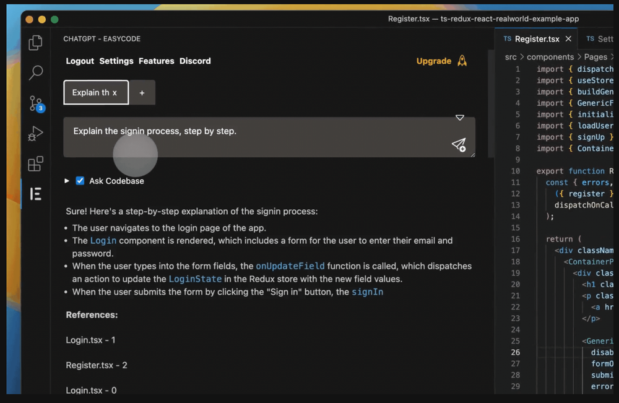The height and width of the screenshot is (403, 619).
Task: Click 'Pages' in the breadcrumb path
Action: click(x=595, y=57)
